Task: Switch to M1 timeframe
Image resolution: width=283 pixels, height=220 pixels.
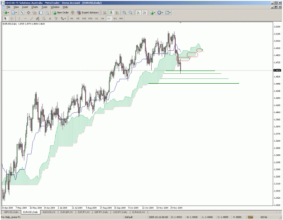Action: pyautogui.click(x=72, y=19)
